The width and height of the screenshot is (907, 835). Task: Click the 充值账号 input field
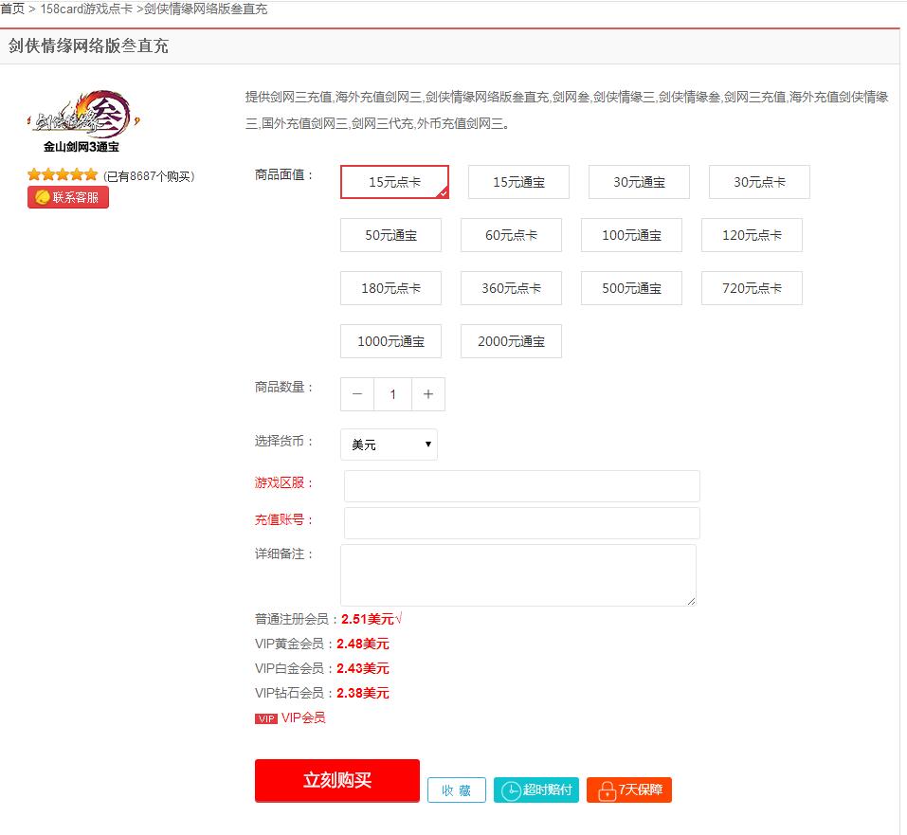pos(522,523)
